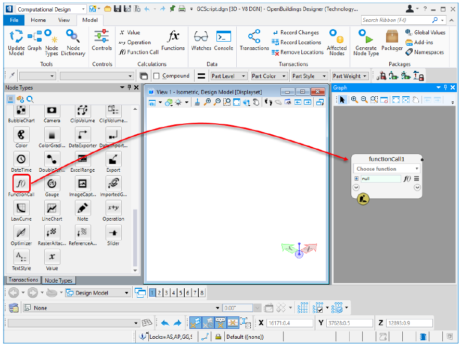The width and height of the screenshot is (460, 345).
Task: Click the Record Changes button
Action: click(x=296, y=33)
